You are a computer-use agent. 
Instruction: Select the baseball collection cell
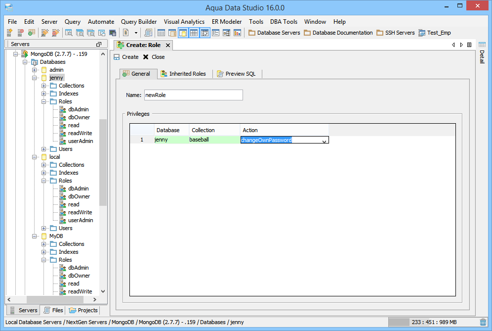pos(214,140)
